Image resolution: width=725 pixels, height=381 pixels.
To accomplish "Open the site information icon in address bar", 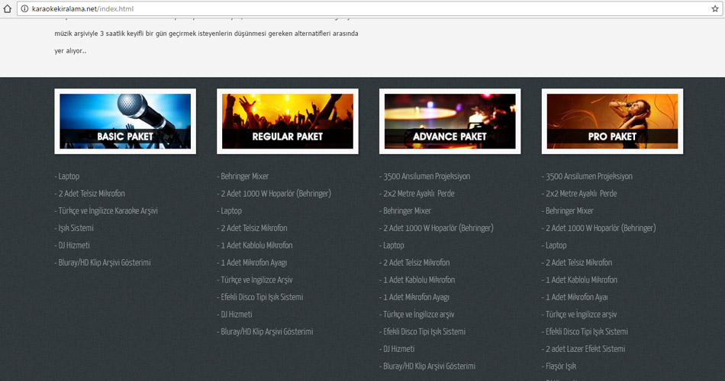I will [x=24, y=9].
